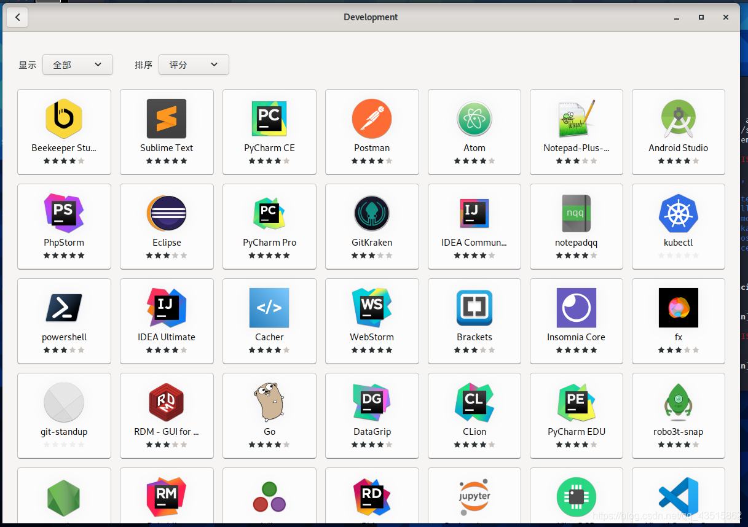Choose the robo3t-snap rocket icon

pyautogui.click(x=679, y=402)
